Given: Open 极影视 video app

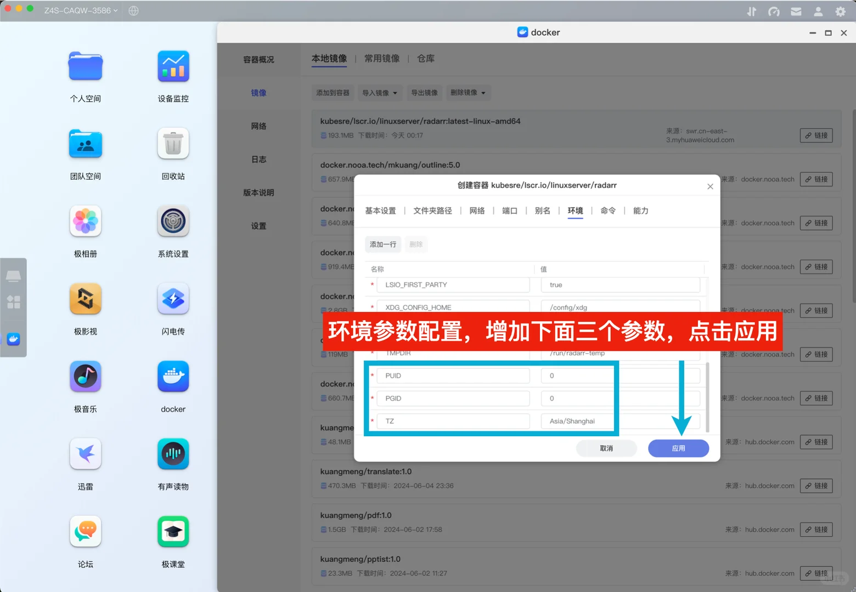Looking at the screenshot, I should tap(85, 299).
